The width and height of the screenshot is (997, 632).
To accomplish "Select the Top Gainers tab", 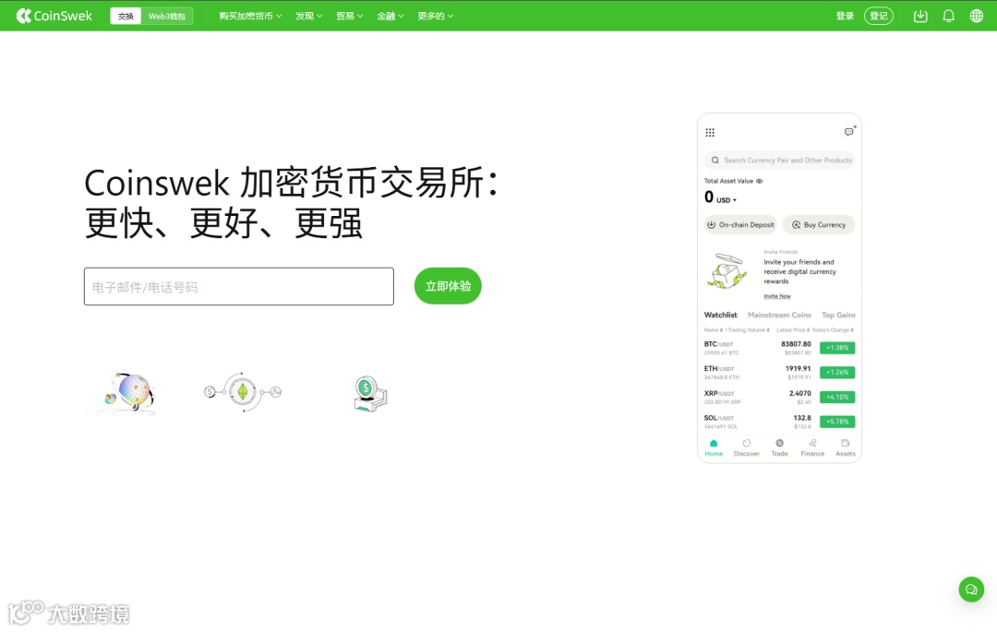I will coord(838,315).
